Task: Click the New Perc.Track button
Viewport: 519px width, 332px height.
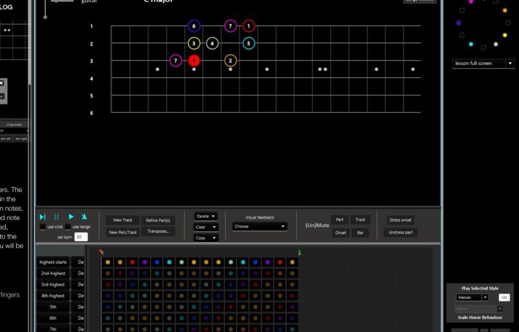Action: coord(123,233)
